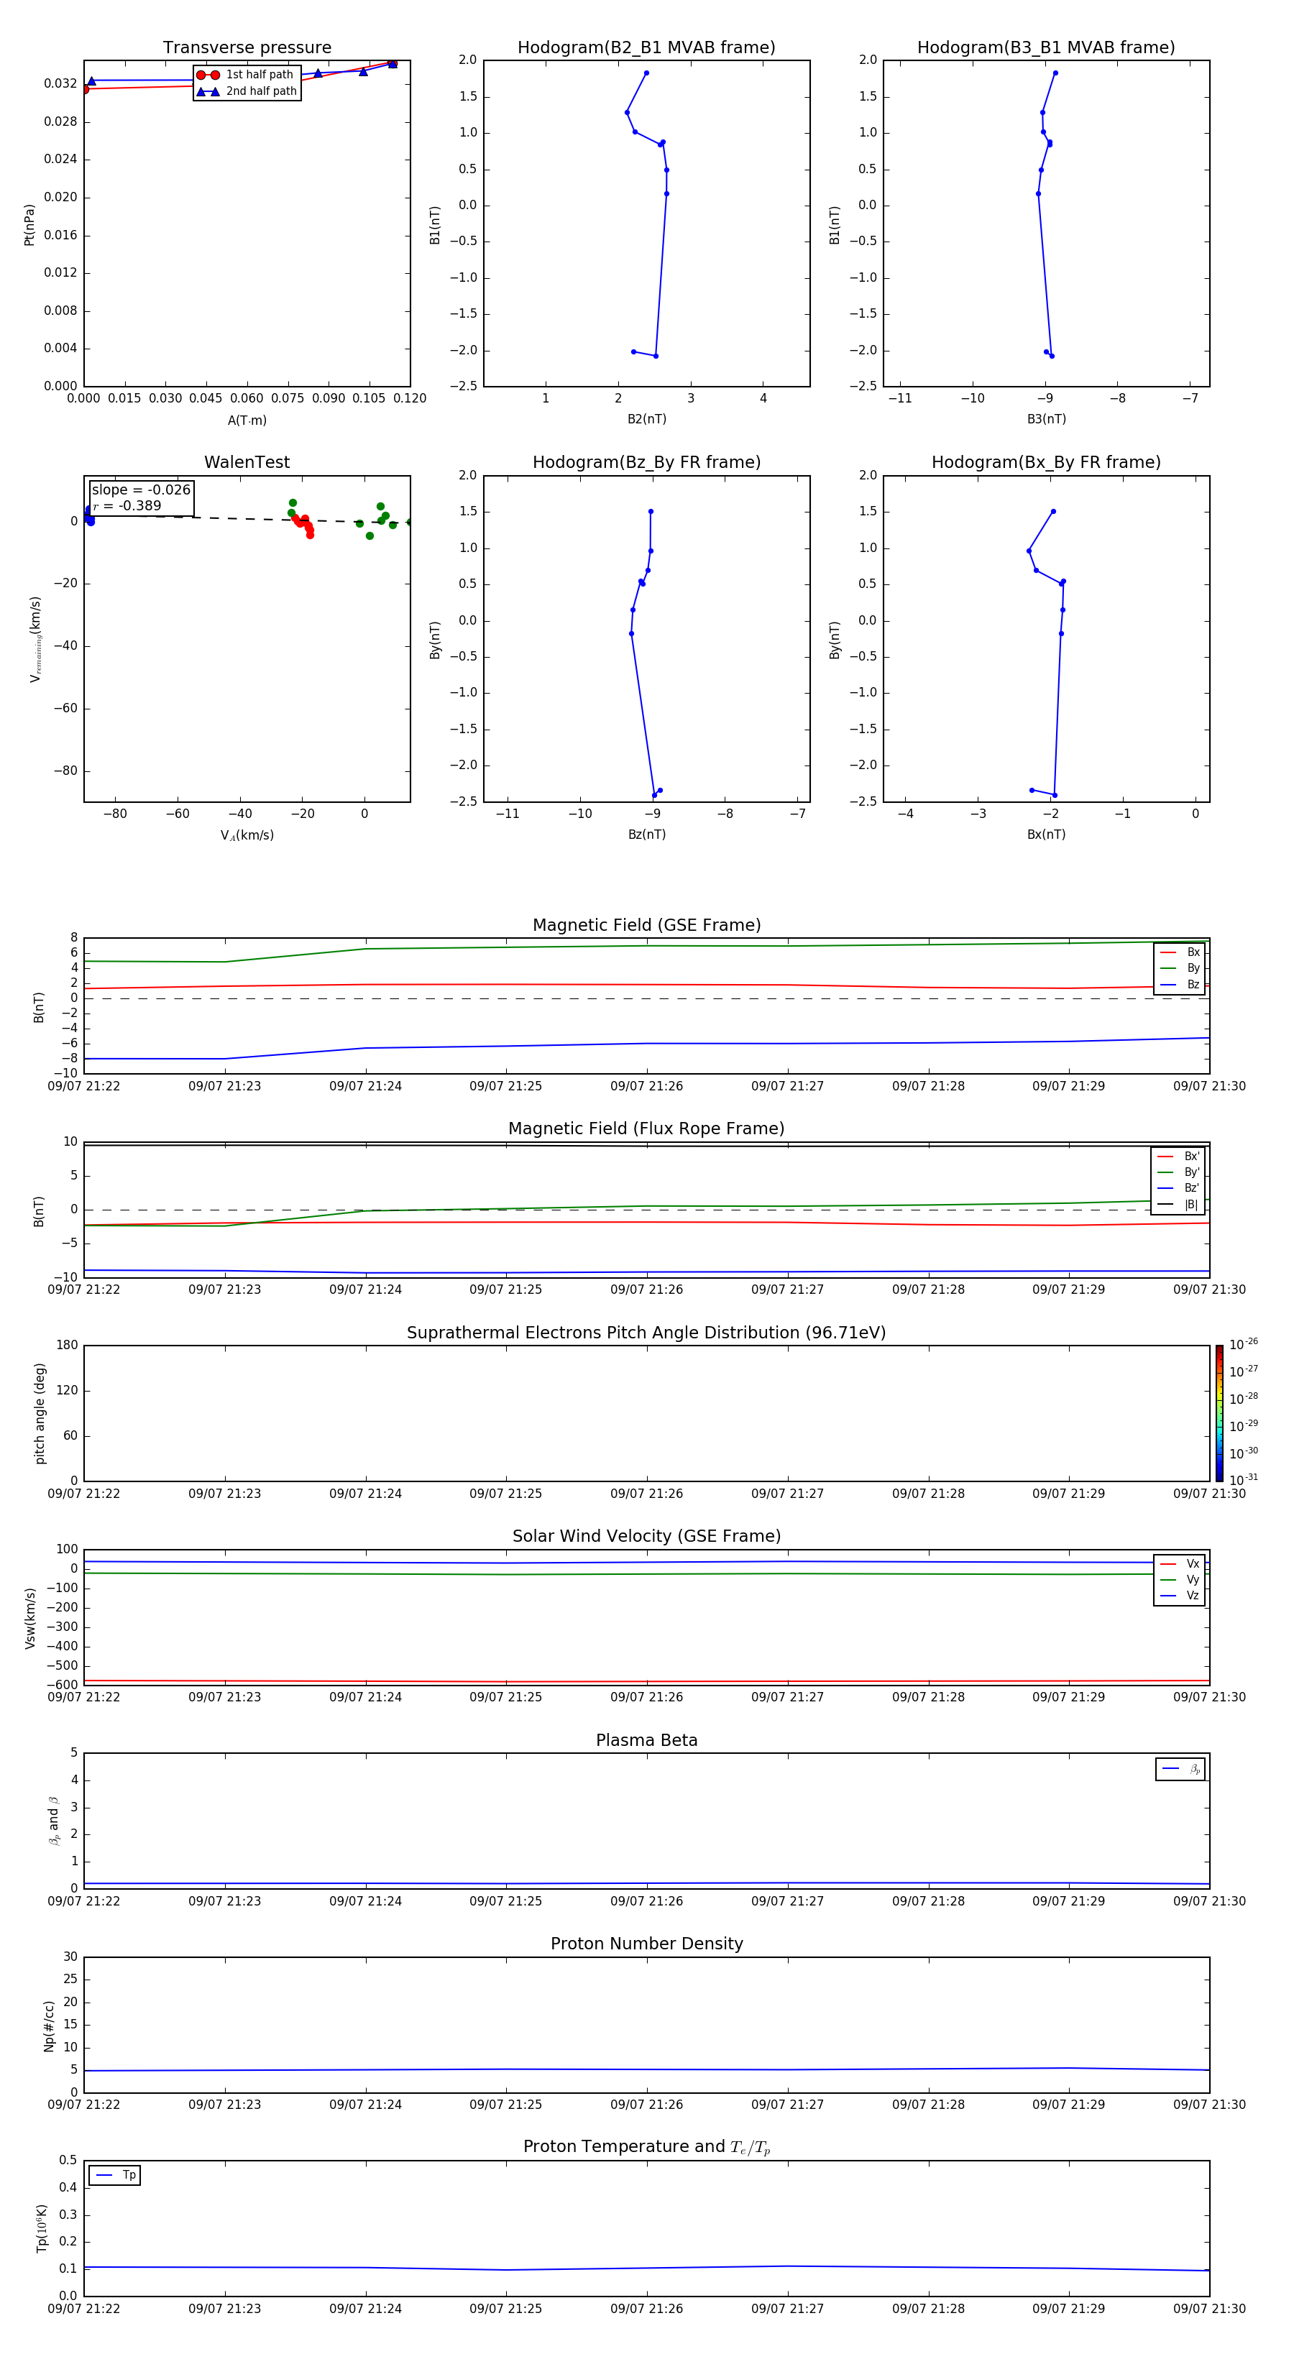Click the Bx legend entry in GSE panel
Screen dimensions: 1294x2372
1180,952
